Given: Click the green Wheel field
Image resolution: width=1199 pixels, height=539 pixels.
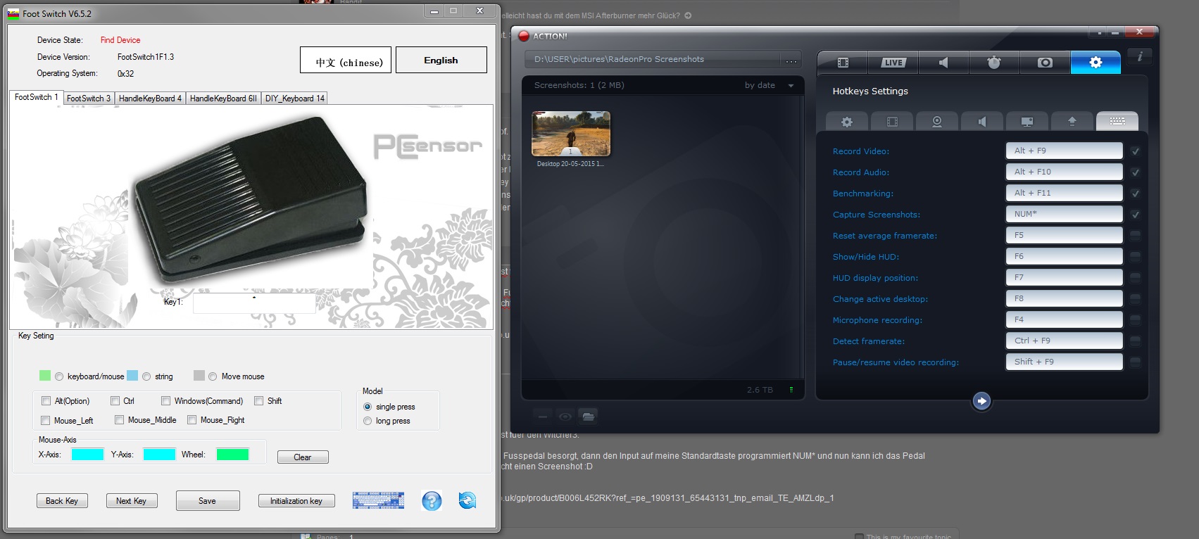Looking at the screenshot, I should [x=233, y=455].
